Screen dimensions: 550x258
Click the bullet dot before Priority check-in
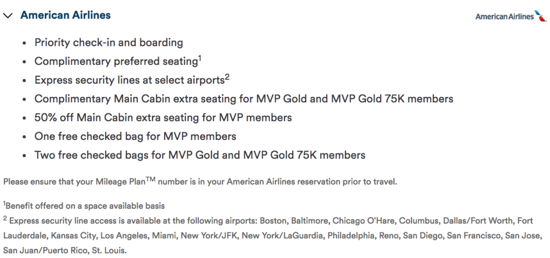coord(24,43)
